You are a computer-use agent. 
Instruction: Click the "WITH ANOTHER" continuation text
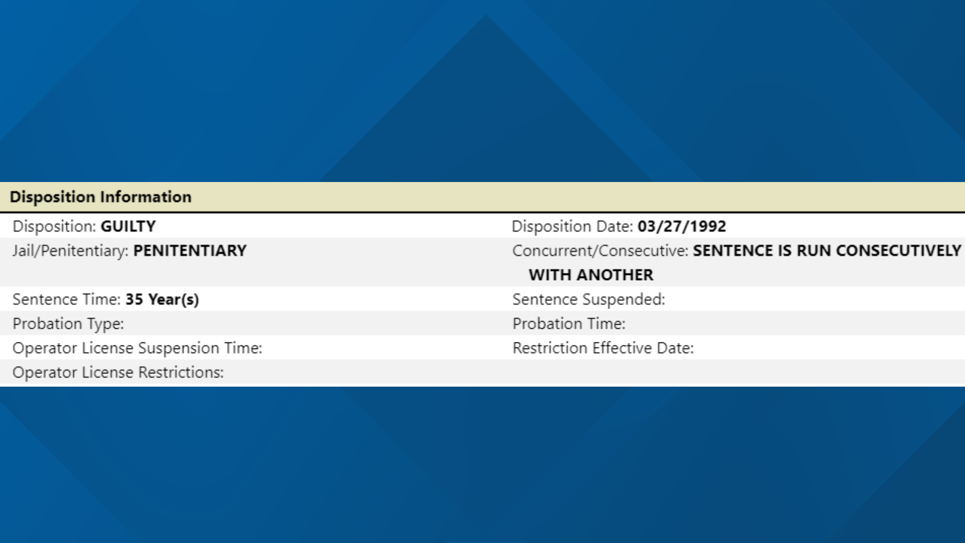click(591, 275)
